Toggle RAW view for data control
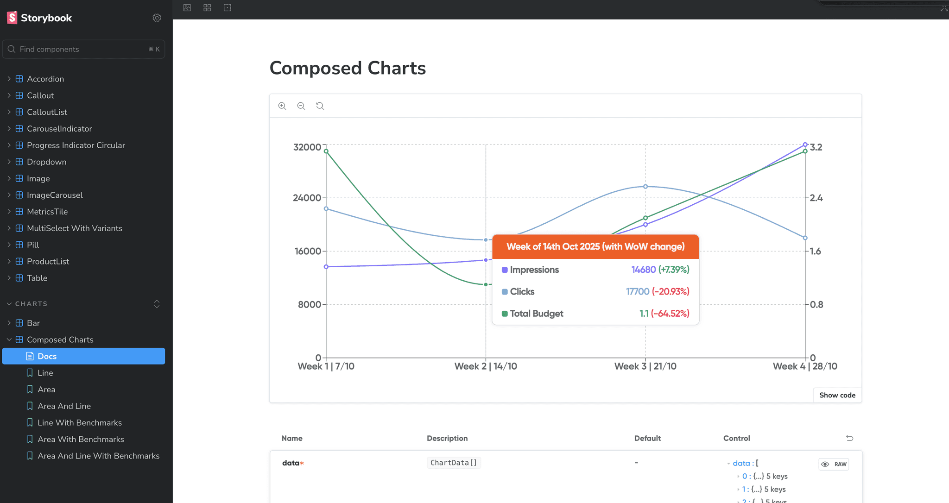Image resolution: width=949 pixels, height=503 pixels. point(834,464)
